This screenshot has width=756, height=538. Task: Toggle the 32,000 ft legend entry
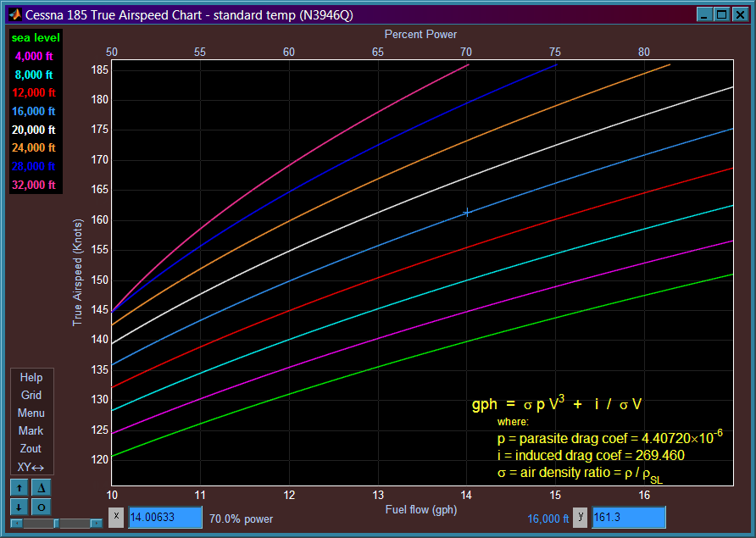coord(34,185)
